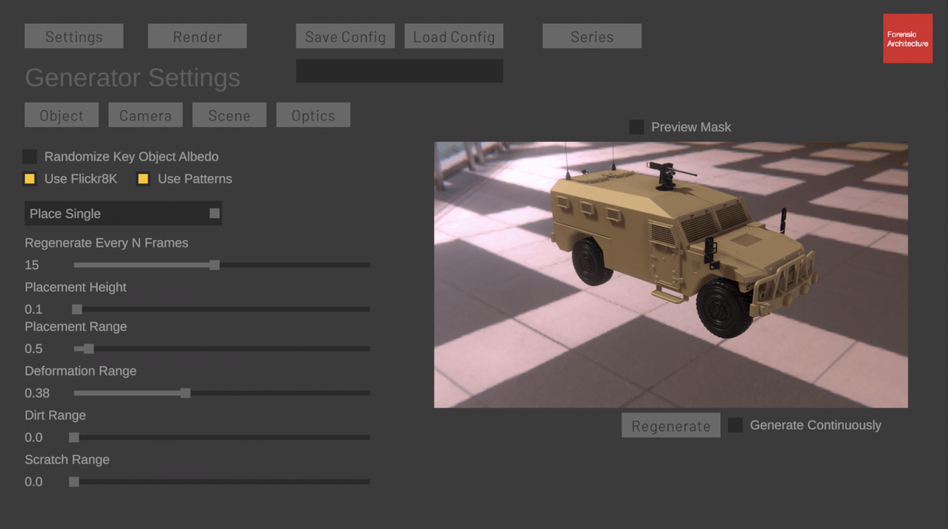Open the Settings panel
This screenshot has height=529, width=948.
74,36
